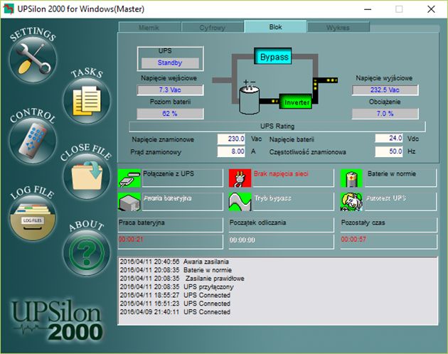Switch to the Cyfrowy tab
Viewport: 448px width, 354px height.
click(213, 28)
